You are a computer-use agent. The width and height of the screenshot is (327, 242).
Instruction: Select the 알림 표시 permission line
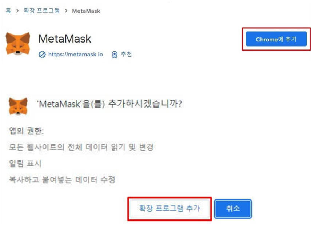click(25, 164)
